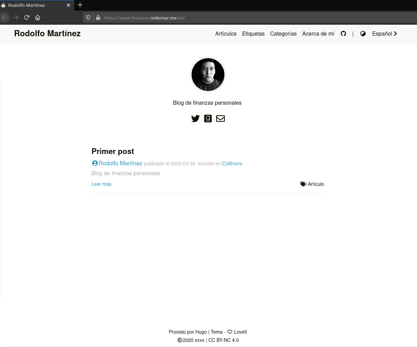Click the folder icon next to Ahorro
Screen dimensions: 417x347
coord(225,164)
